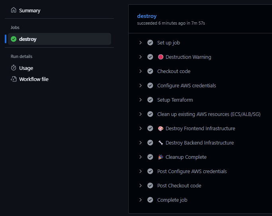Click the party popper emoji beside Cleanup Complete

point(160,157)
